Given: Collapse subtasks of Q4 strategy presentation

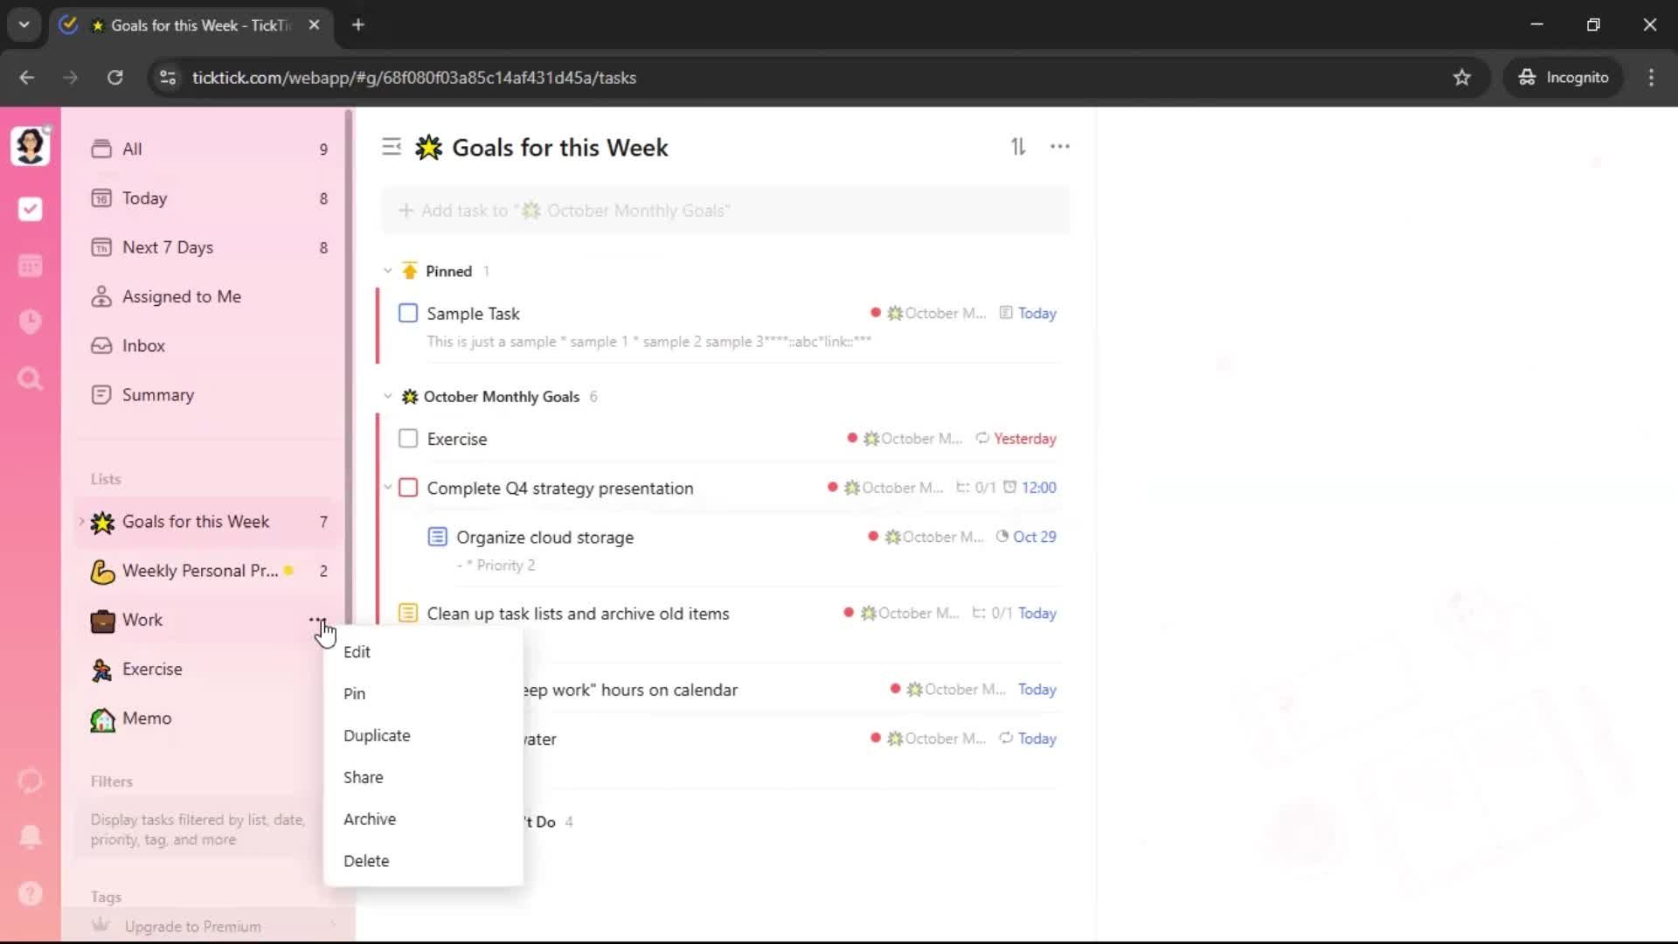Looking at the screenshot, I should coord(388,488).
